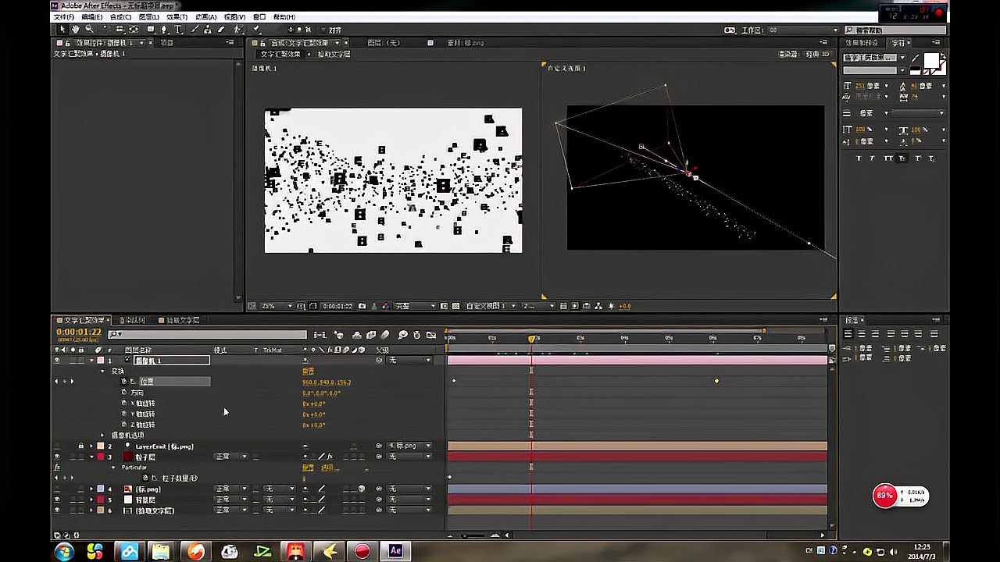
Task: Click red label color of 粒子层
Action: 100,456
